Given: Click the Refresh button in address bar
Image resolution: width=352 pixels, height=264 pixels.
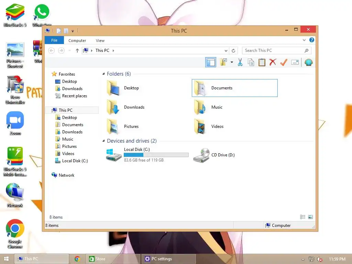Looking at the screenshot, I should coord(233,51).
